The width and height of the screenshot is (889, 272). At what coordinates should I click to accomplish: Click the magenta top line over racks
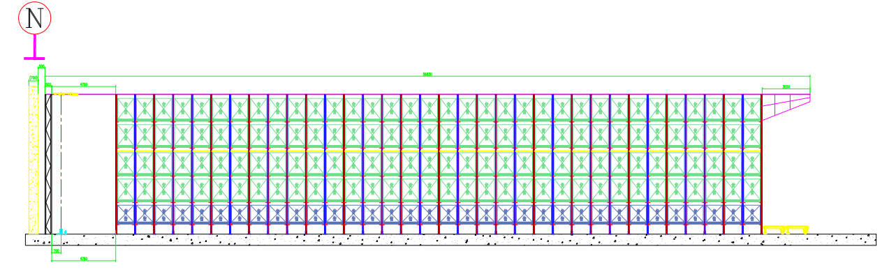coord(439,94)
